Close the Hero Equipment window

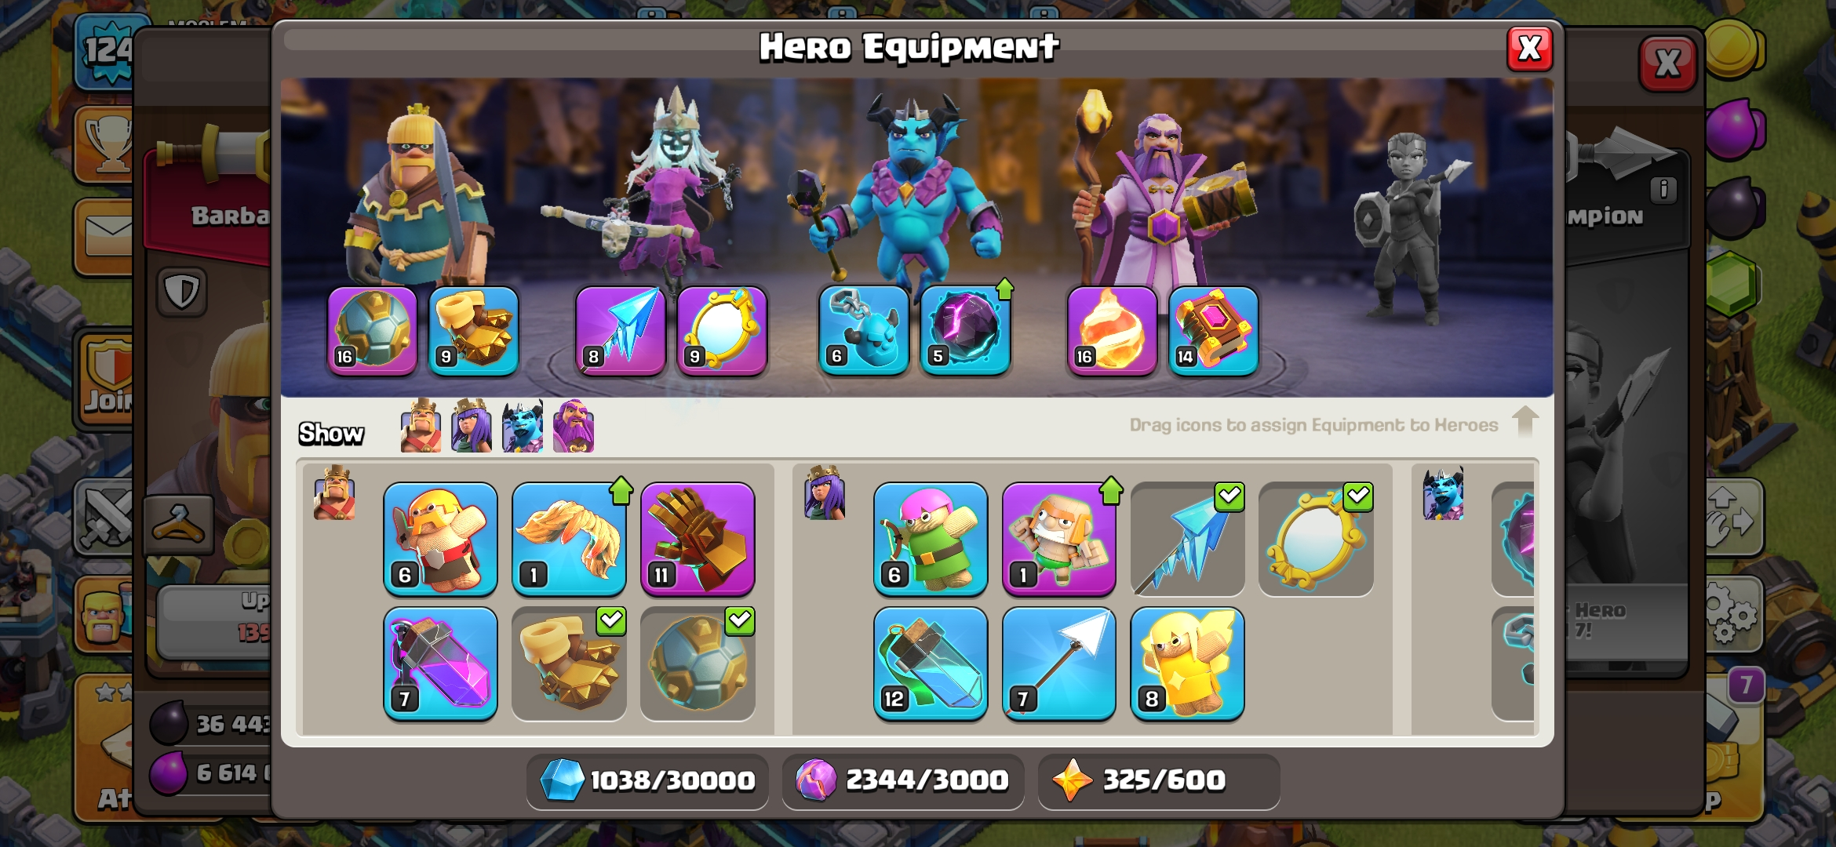point(1529,49)
